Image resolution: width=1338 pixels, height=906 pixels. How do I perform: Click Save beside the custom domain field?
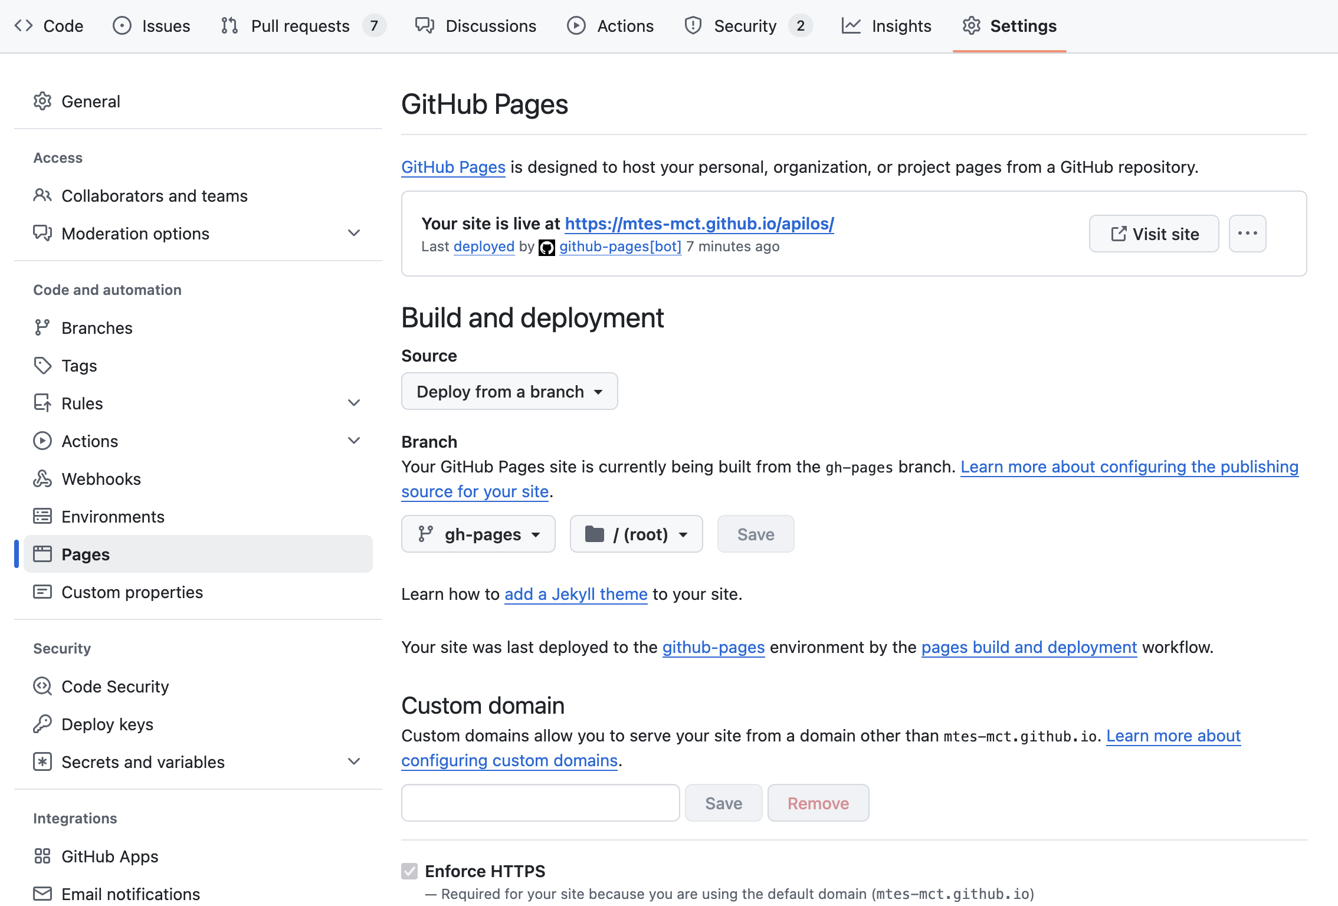coord(724,803)
